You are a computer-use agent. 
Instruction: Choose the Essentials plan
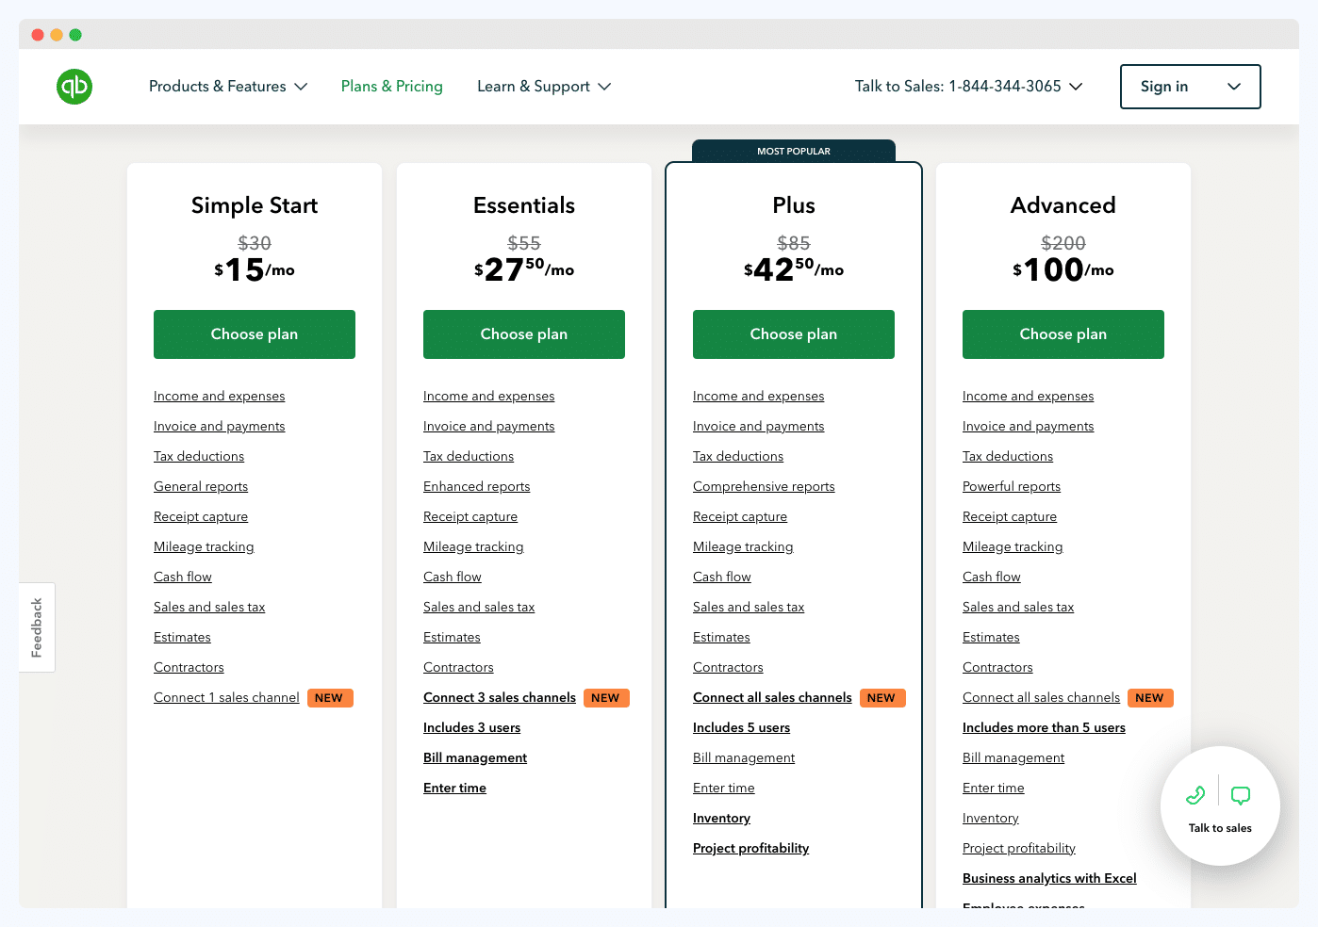tap(523, 333)
